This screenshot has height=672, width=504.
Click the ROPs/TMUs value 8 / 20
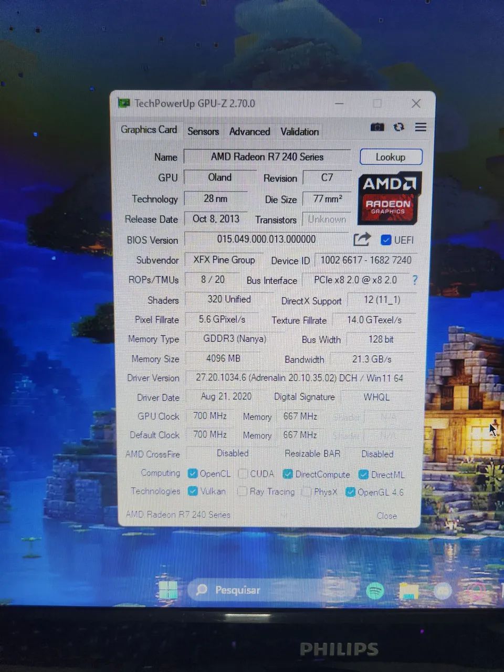[213, 280]
